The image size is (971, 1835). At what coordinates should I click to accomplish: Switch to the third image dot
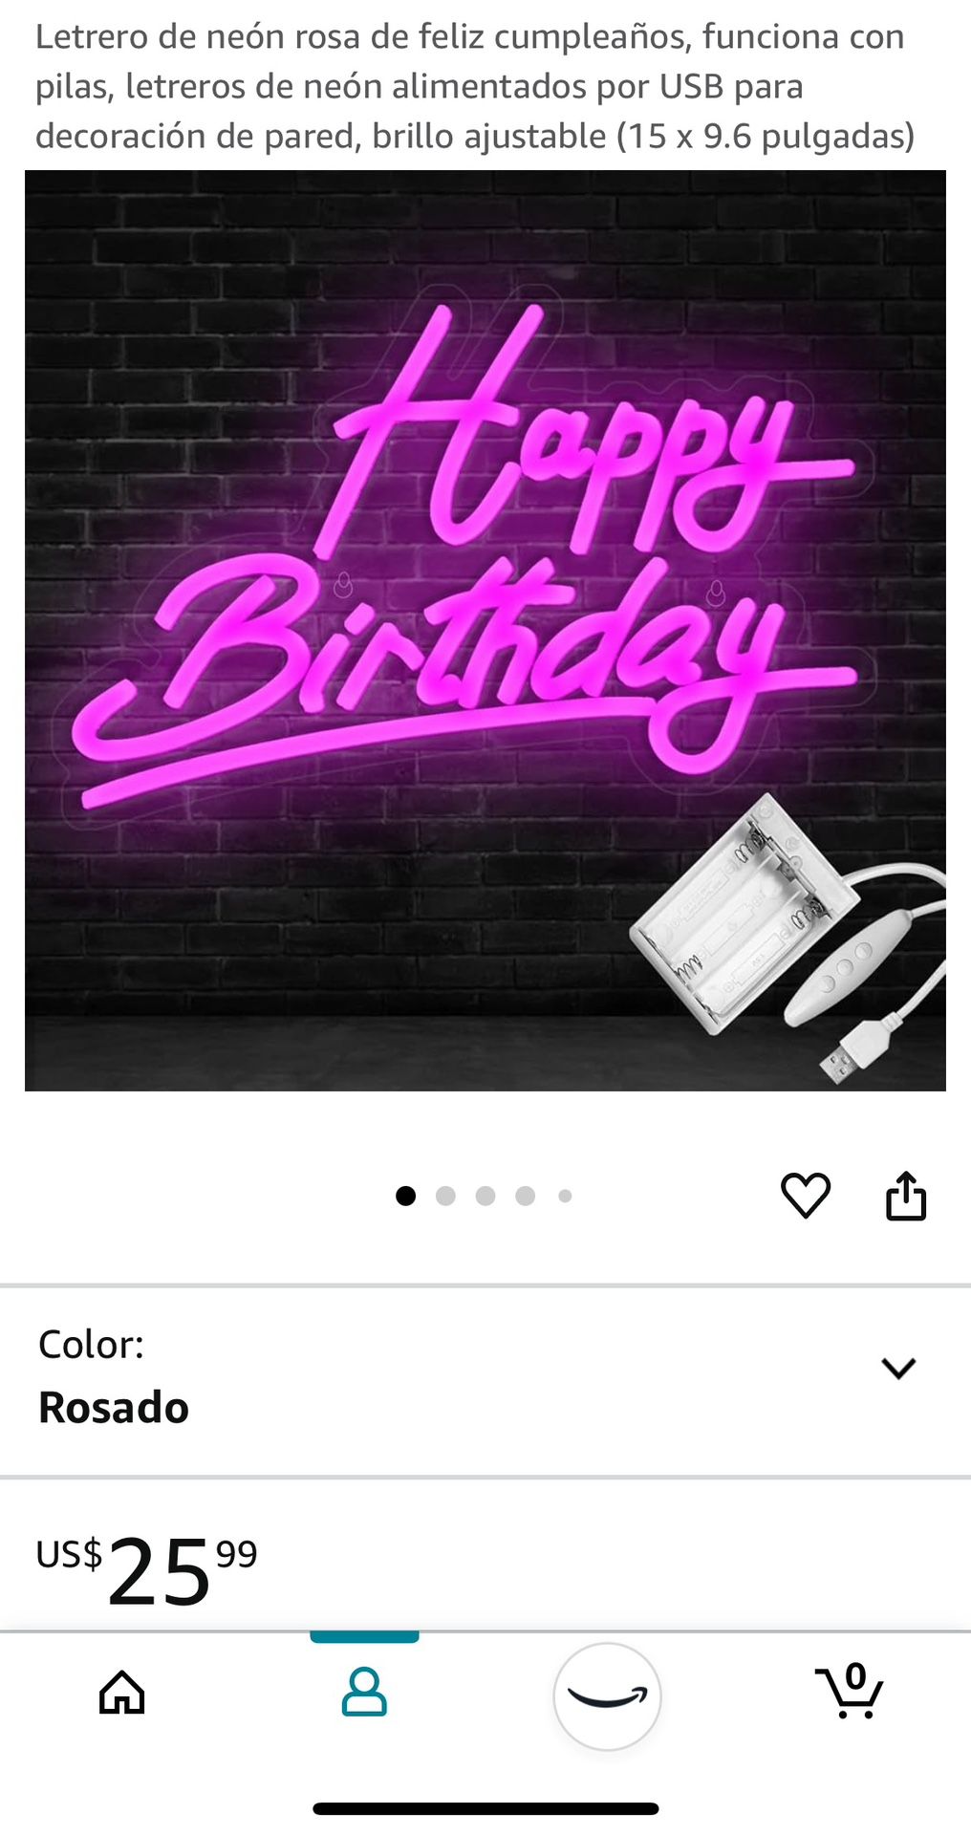coord(485,1196)
